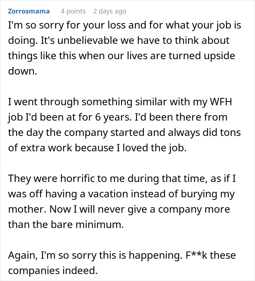Click the word 'unbelievable' in the comment
The width and height of the screenshot is (255, 281).
pyautogui.click(x=87, y=40)
